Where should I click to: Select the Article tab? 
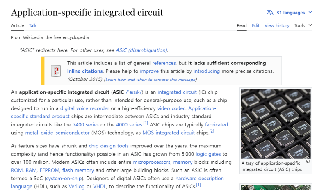tap(17, 25)
